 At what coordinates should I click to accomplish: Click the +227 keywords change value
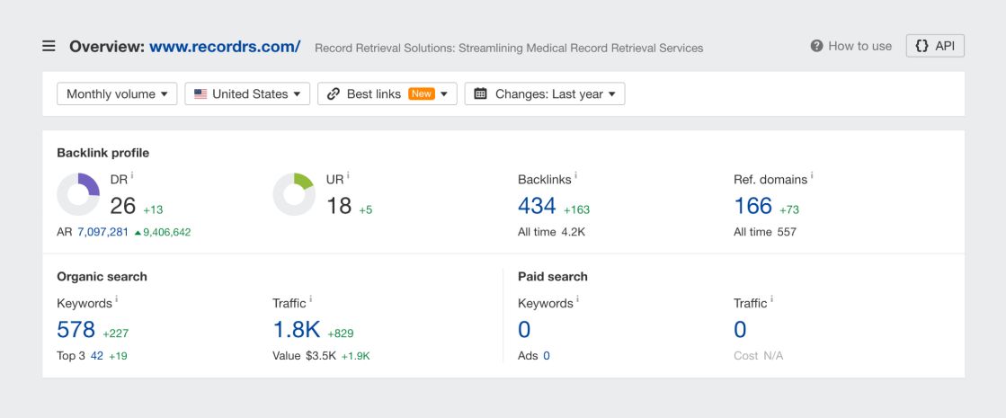pyautogui.click(x=115, y=334)
